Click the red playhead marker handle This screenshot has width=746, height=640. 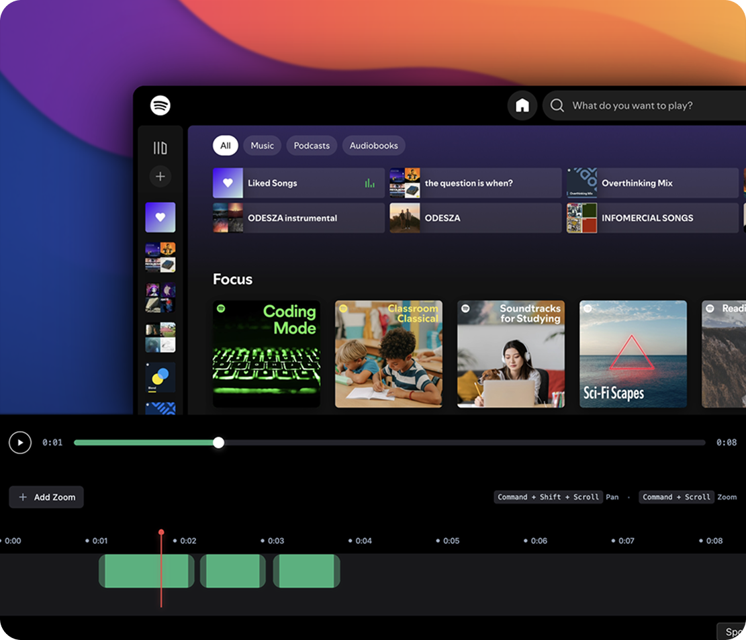point(161,532)
